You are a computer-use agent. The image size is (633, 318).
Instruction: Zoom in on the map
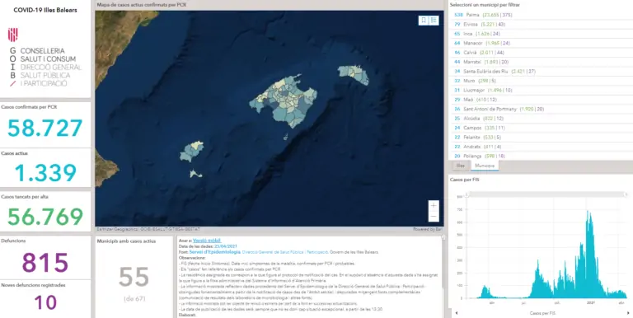434,206
